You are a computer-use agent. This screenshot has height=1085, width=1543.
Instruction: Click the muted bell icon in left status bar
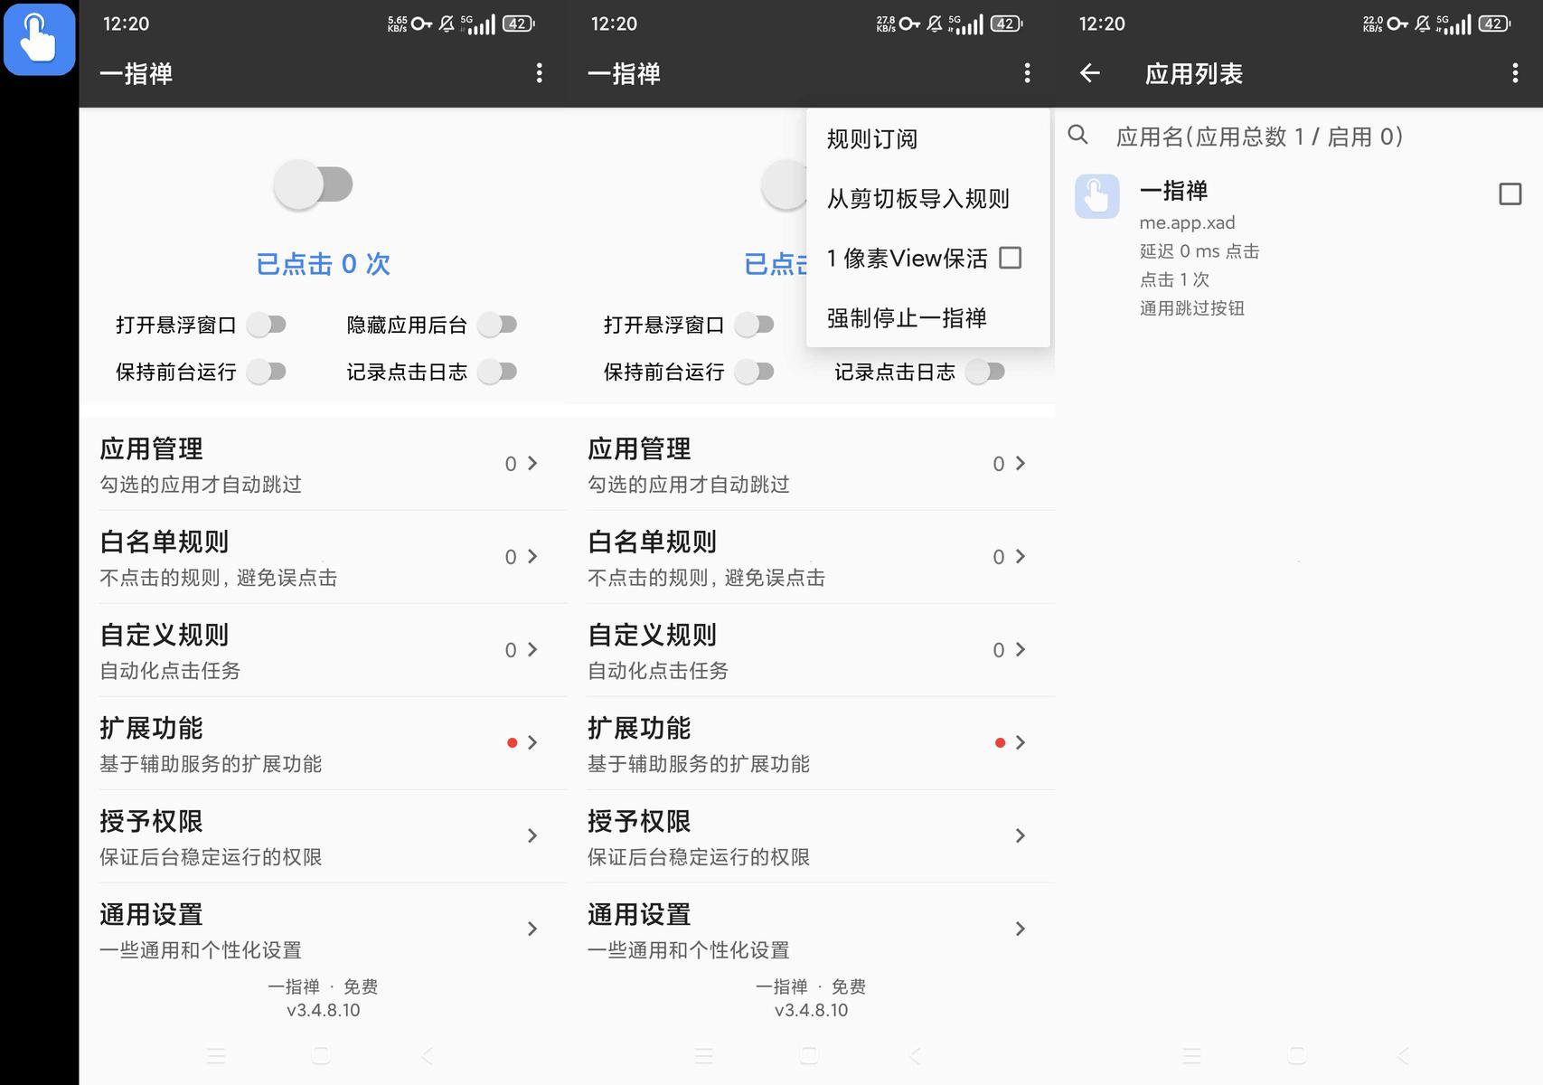coord(447,24)
